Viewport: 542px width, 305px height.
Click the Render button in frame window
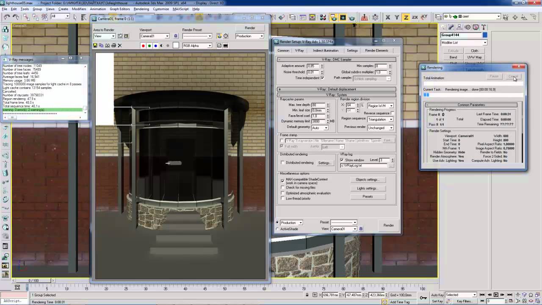tap(250, 28)
